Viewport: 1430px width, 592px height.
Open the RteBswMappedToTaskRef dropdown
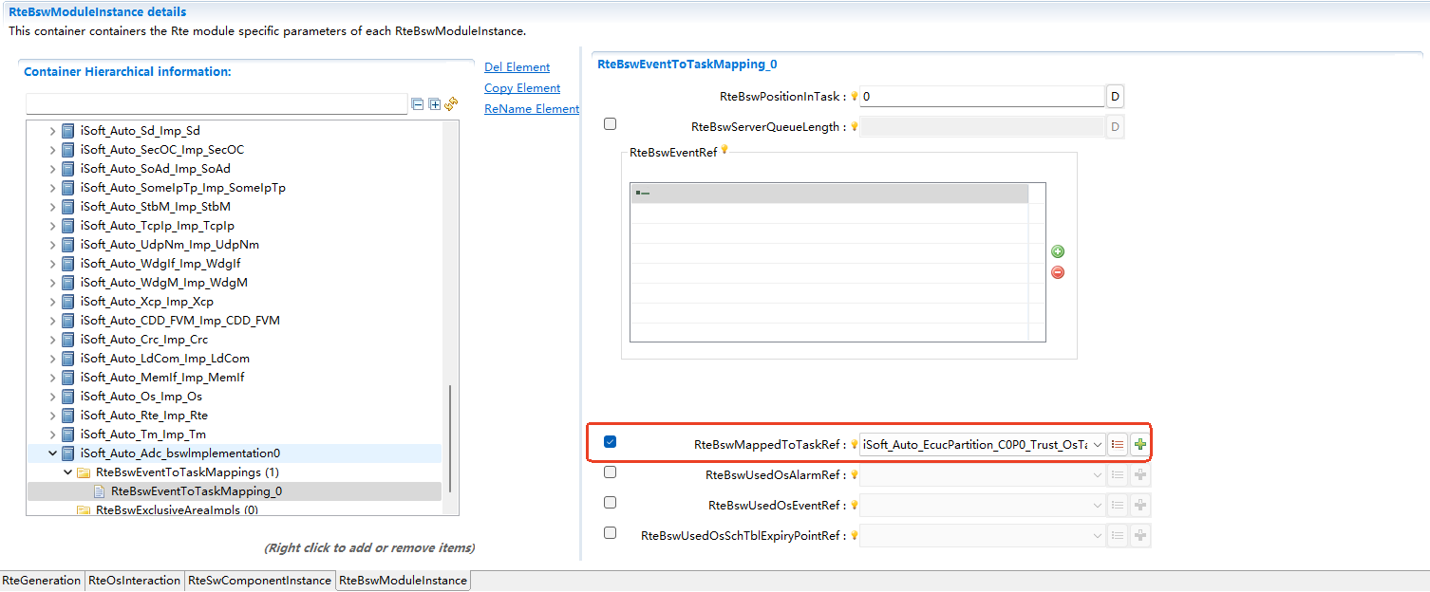coord(1098,444)
